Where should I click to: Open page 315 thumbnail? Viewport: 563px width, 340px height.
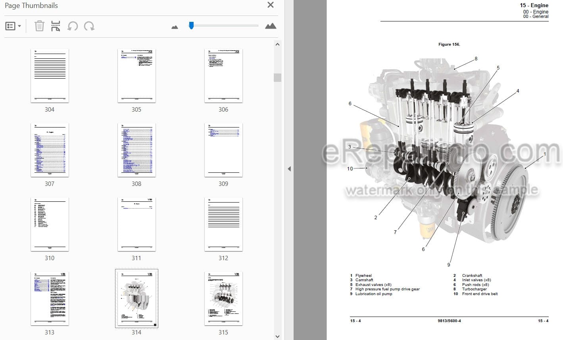click(x=223, y=299)
